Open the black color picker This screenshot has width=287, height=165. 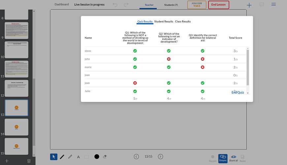(x=97, y=156)
